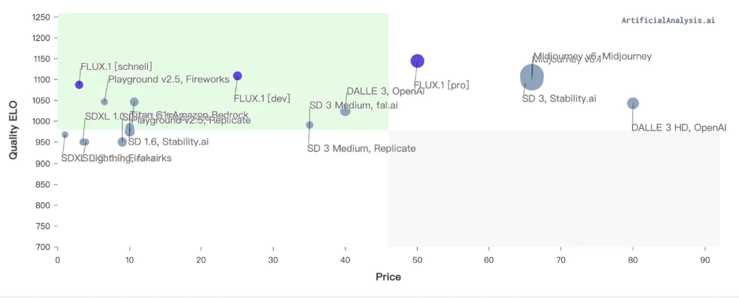This screenshot has height=298, width=739.
Task: Click the FLUX.1 [pro] text label
Action: (441, 86)
